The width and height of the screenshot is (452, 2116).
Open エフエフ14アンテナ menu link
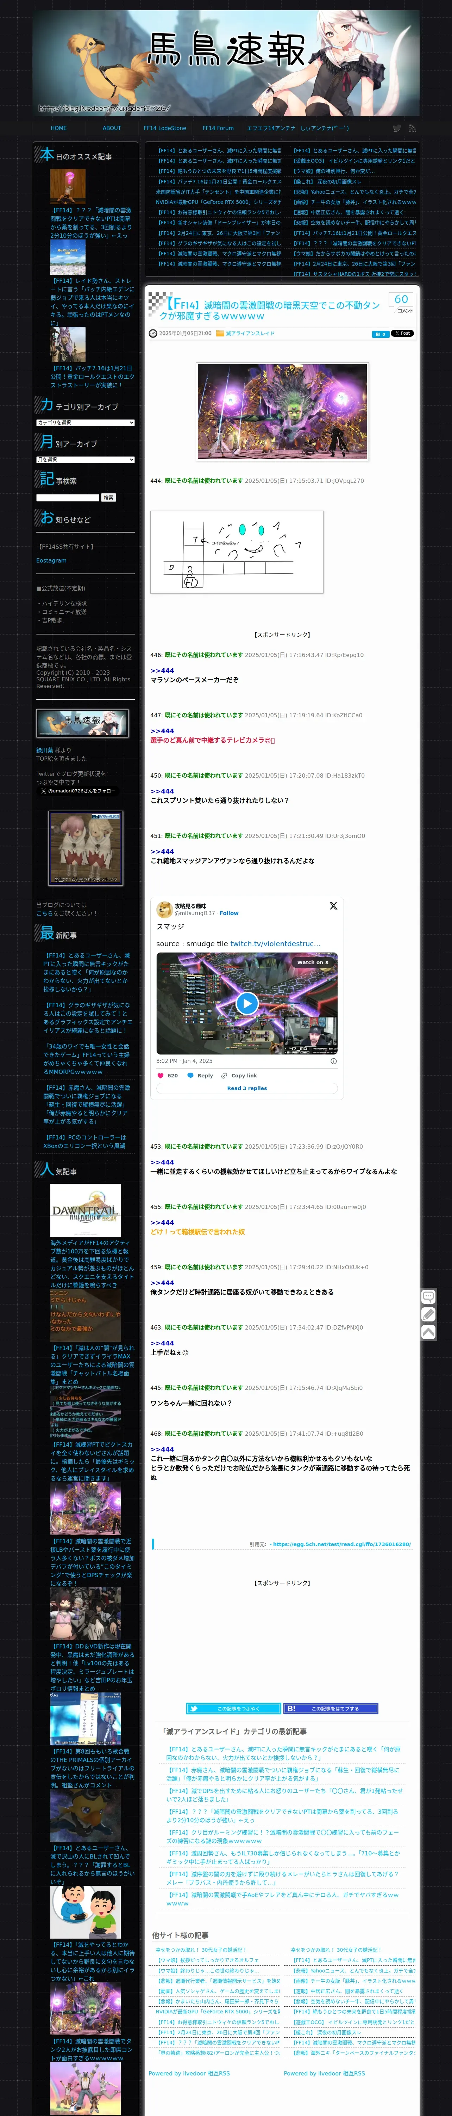point(271,128)
